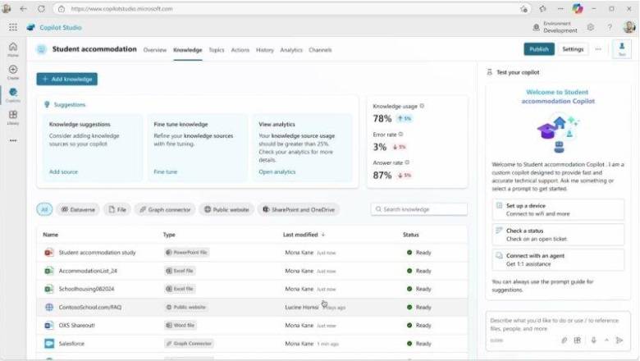This screenshot has height=361, width=640.
Task: Click the Add source link
Action: click(x=63, y=171)
